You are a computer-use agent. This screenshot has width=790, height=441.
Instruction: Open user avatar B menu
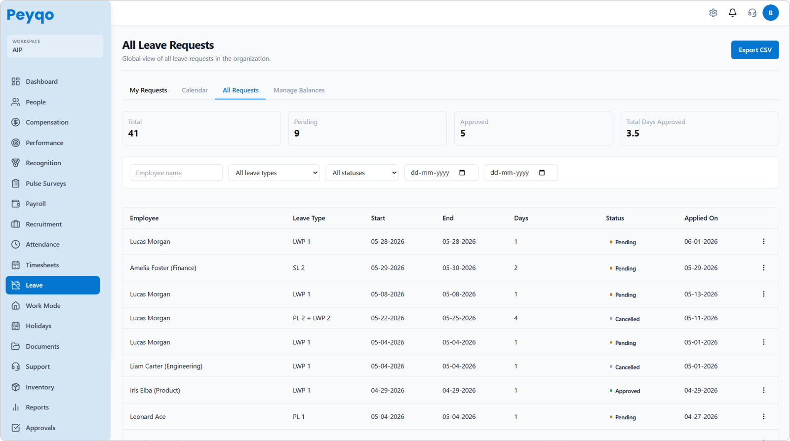click(x=770, y=13)
